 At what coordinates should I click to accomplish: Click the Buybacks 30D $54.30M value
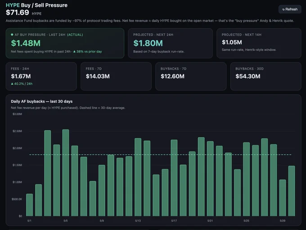click(x=248, y=76)
